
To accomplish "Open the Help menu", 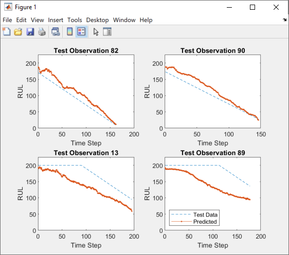I will [x=146, y=20].
